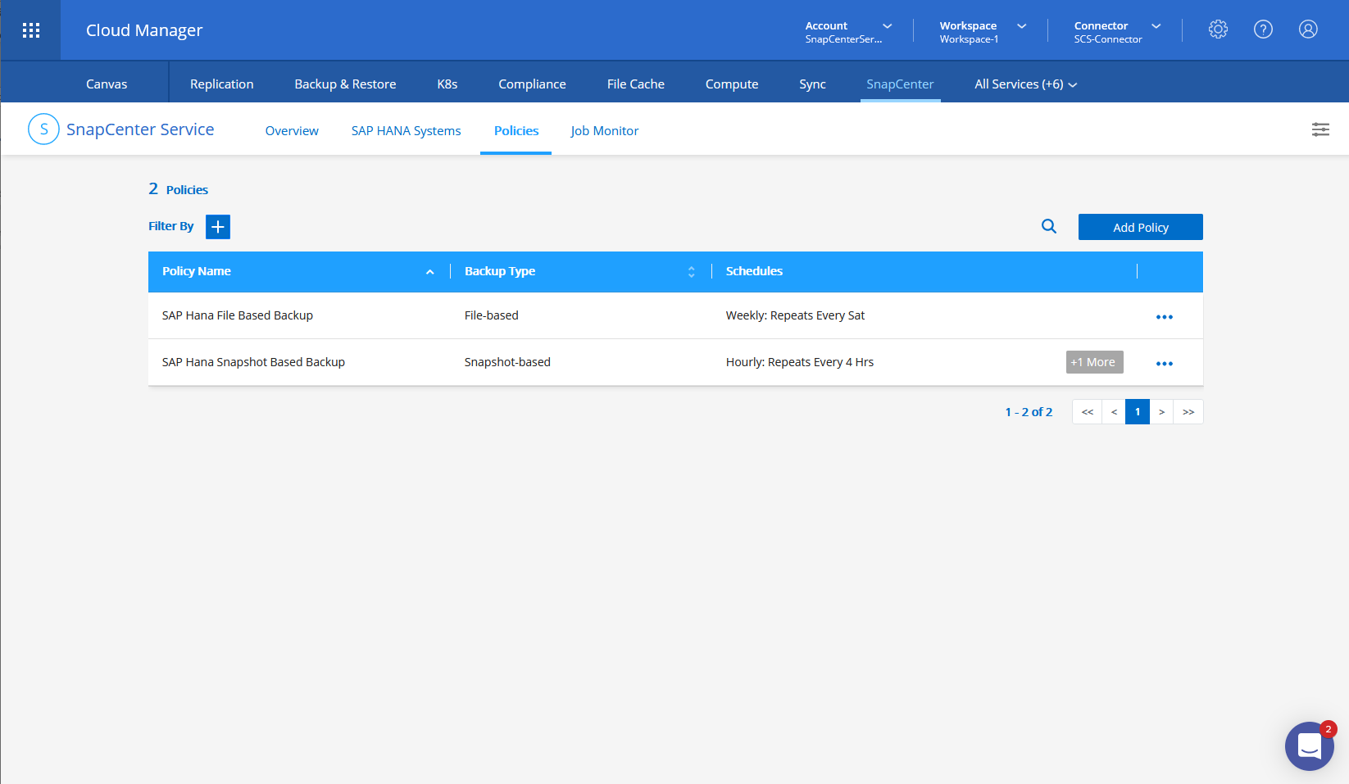Open the filter settings sliders icon
1349x784 pixels.
[1320, 129]
